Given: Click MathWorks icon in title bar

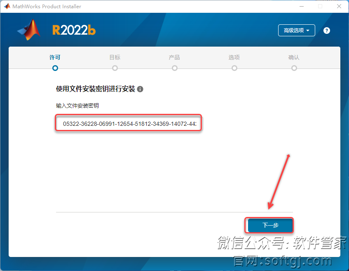Looking at the screenshot, I should pyautogui.click(x=7, y=6).
